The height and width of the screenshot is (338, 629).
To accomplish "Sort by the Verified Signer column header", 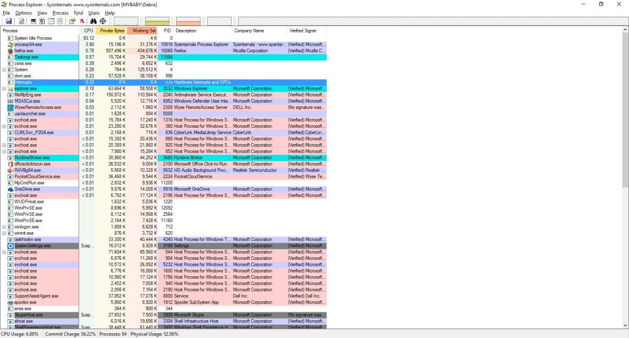I will tap(307, 31).
